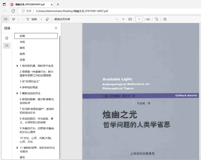Screen dimensions: 201x160
Task: Click the address bar file path
Action: [x=72, y=11]
